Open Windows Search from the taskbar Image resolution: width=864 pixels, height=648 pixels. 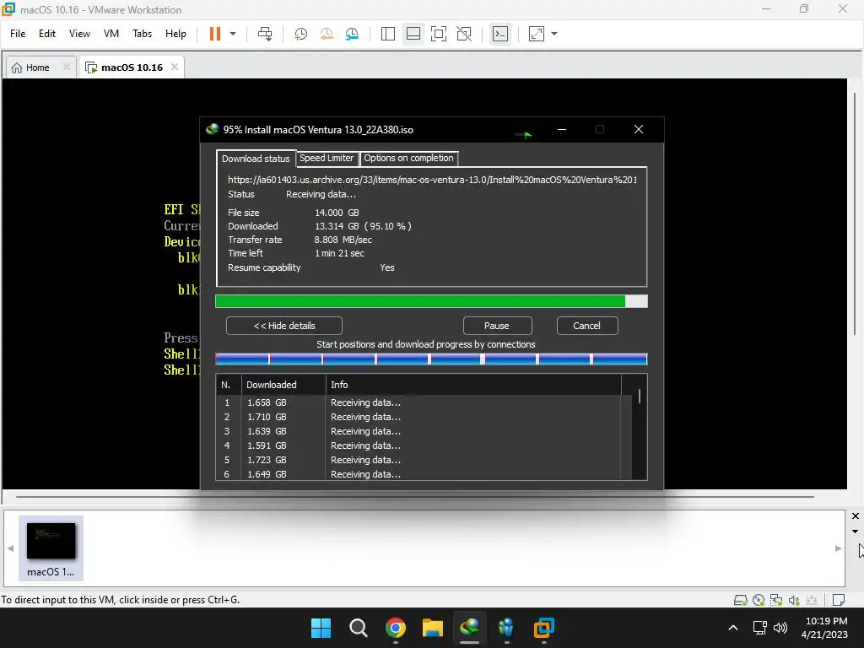tap(358, 628)
